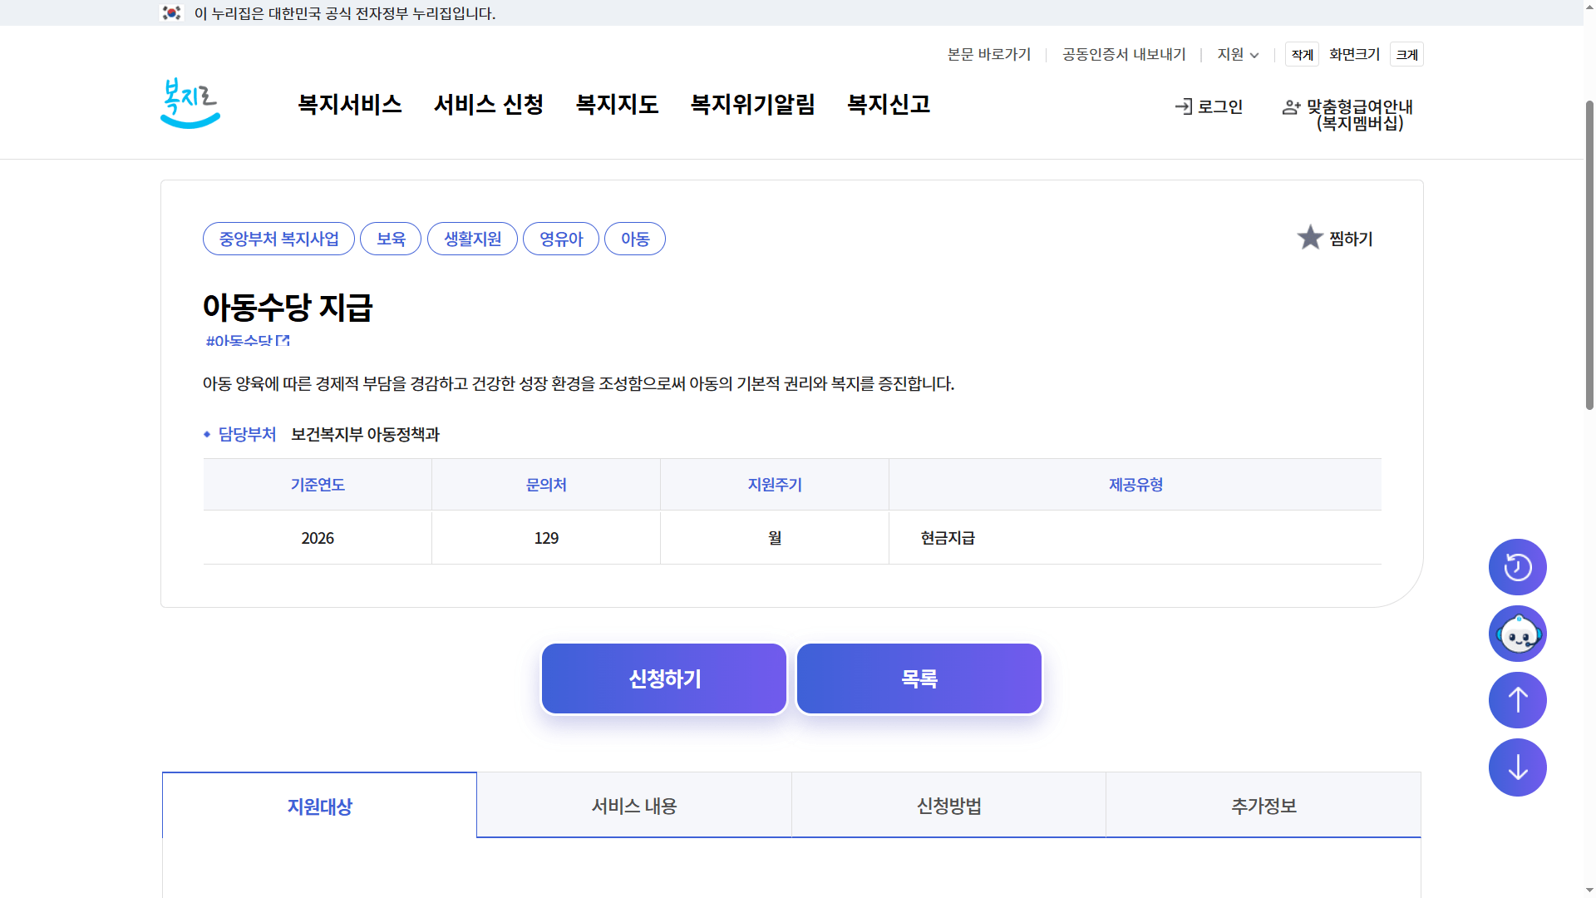Click the scroll-to-bottom arrow icon
This screenshot has width=1596, height=898.
(1517, 767)
